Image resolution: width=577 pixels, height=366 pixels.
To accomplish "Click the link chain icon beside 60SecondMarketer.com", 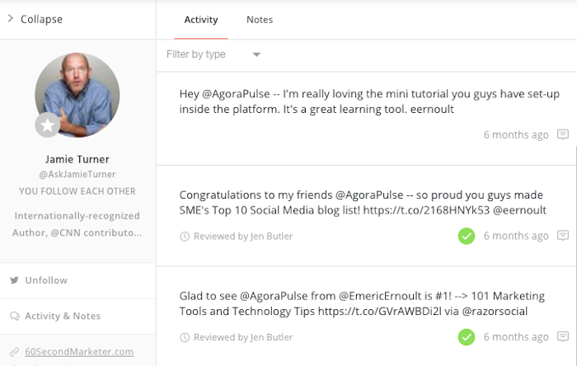I will pyautogui.click(x=14, y=352).
